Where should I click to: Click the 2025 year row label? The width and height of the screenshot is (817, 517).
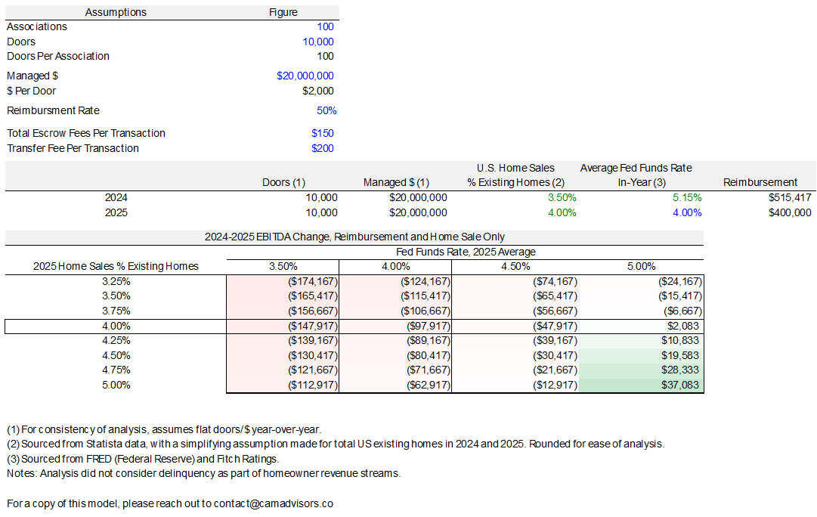click(x=116, y=212)
